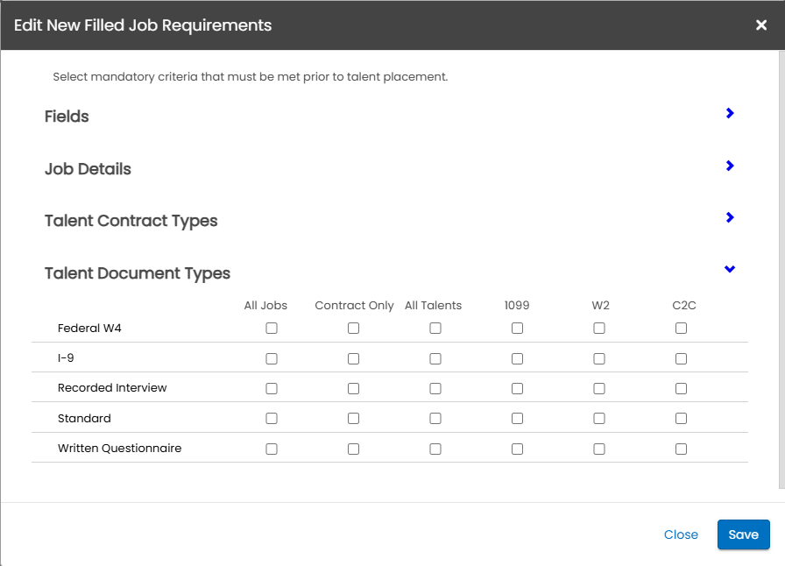
Task: Tick I-9 checkbox under W2 column
Action: click(599, 358)
